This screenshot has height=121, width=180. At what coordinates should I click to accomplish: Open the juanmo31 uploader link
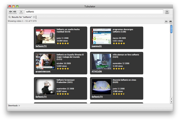point(97,46)
